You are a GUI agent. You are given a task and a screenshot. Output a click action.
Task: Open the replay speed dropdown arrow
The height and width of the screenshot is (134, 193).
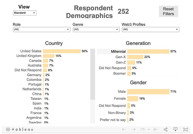(x=148, y=129)
